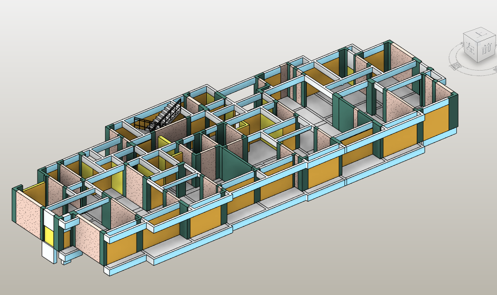Select small yellow panel on white corner column
Image resolution: width=497 pixels, height=295 pixels.
[48, 235]
